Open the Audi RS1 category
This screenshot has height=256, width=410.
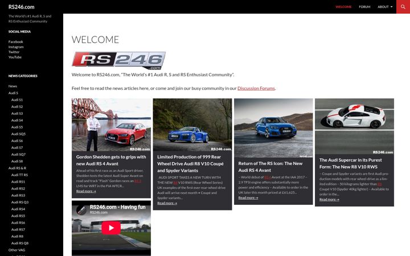pos(18,182)
